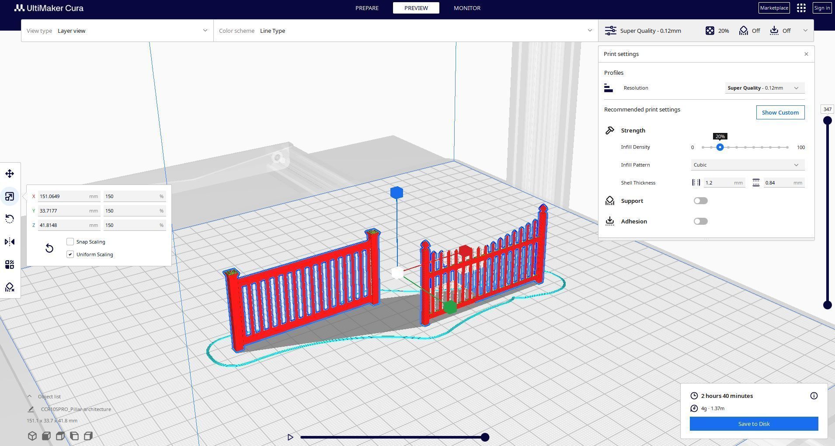This screenshot has width=835, height=446.
Task: Switch to left side view icon
Action: click(74, 436)
